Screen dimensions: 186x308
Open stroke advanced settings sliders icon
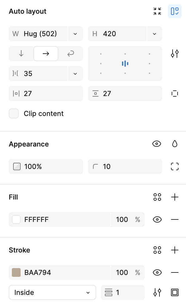pyautogui.click(x=157, y=292)
